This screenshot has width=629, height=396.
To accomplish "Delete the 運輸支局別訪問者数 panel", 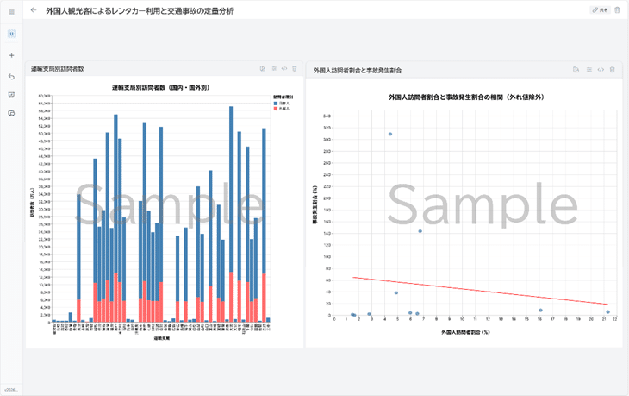I will [x=295, y=69].
